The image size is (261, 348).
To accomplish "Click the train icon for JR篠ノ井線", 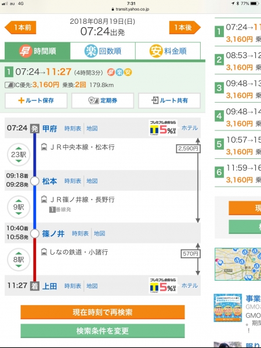I will 44,200.
